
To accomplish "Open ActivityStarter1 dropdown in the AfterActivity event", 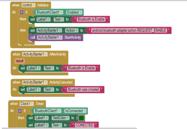I will [x=46, y=54].
